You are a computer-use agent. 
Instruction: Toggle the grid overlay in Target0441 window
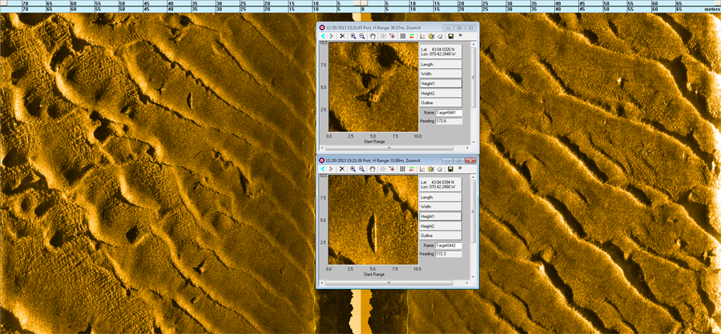(402, 36)
